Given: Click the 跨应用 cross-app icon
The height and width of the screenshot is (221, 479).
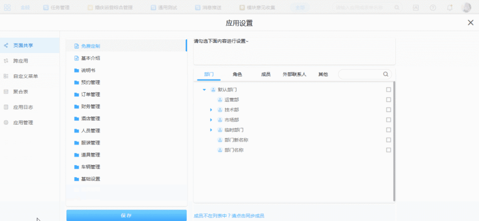Looking at the screenshot, I should coord(6,61).
